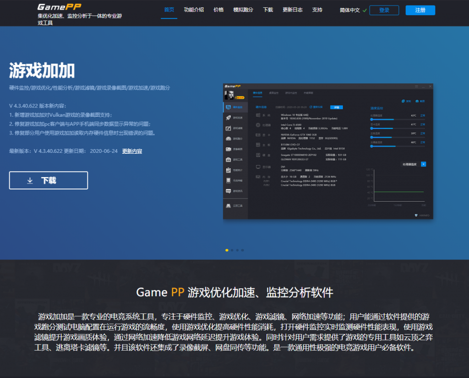This screenshot has width=469, height=378.
Task: Click the 复制 copy icon in preview
Action: (403, 101)
